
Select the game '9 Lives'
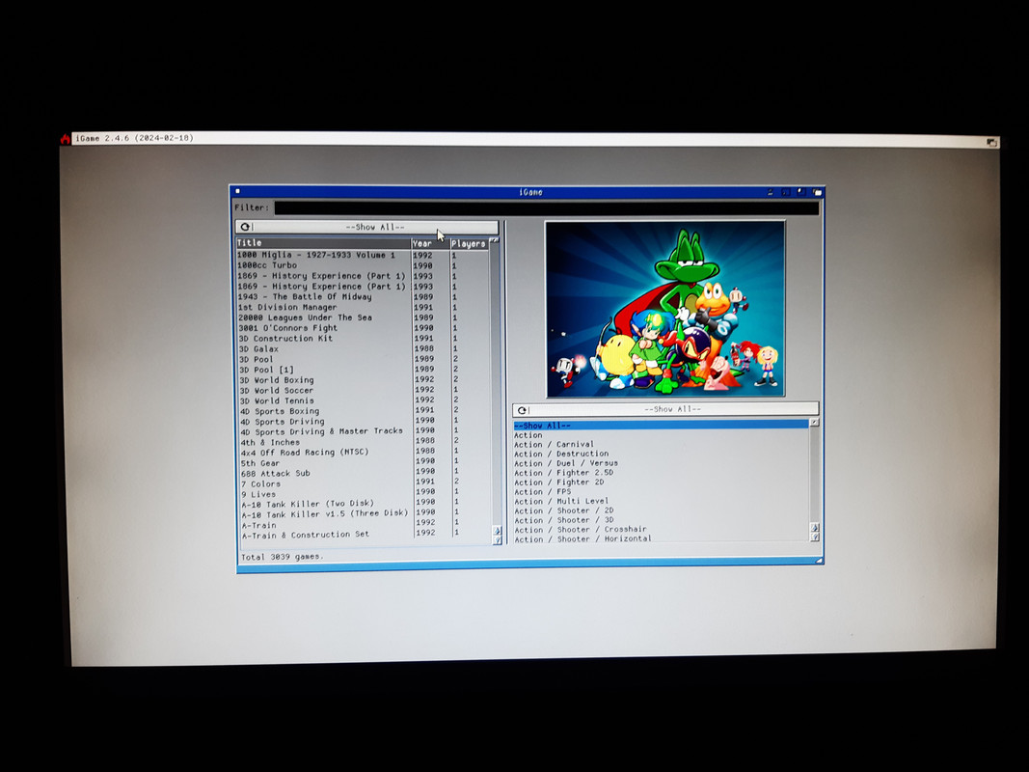(x=258, y=494)
